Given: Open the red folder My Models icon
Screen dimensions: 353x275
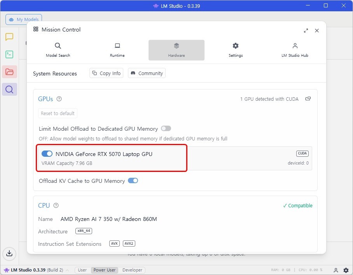Looking at the screenshot, I should pos(9,72).
